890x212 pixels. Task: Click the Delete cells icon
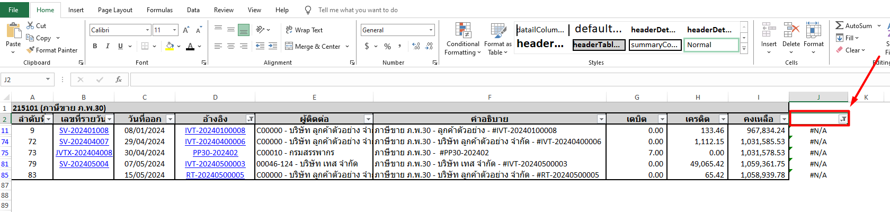[x=791, y=30]
